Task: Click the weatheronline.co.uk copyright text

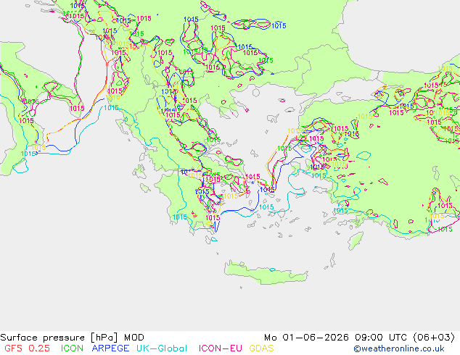Action: tap(399, 348)
